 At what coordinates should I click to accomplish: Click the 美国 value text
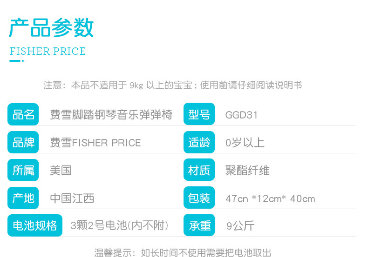tap(61, 171)
